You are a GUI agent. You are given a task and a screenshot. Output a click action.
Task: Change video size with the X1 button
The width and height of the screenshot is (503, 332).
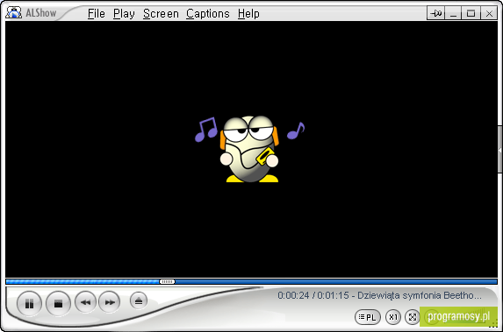[x=393, y=317]
